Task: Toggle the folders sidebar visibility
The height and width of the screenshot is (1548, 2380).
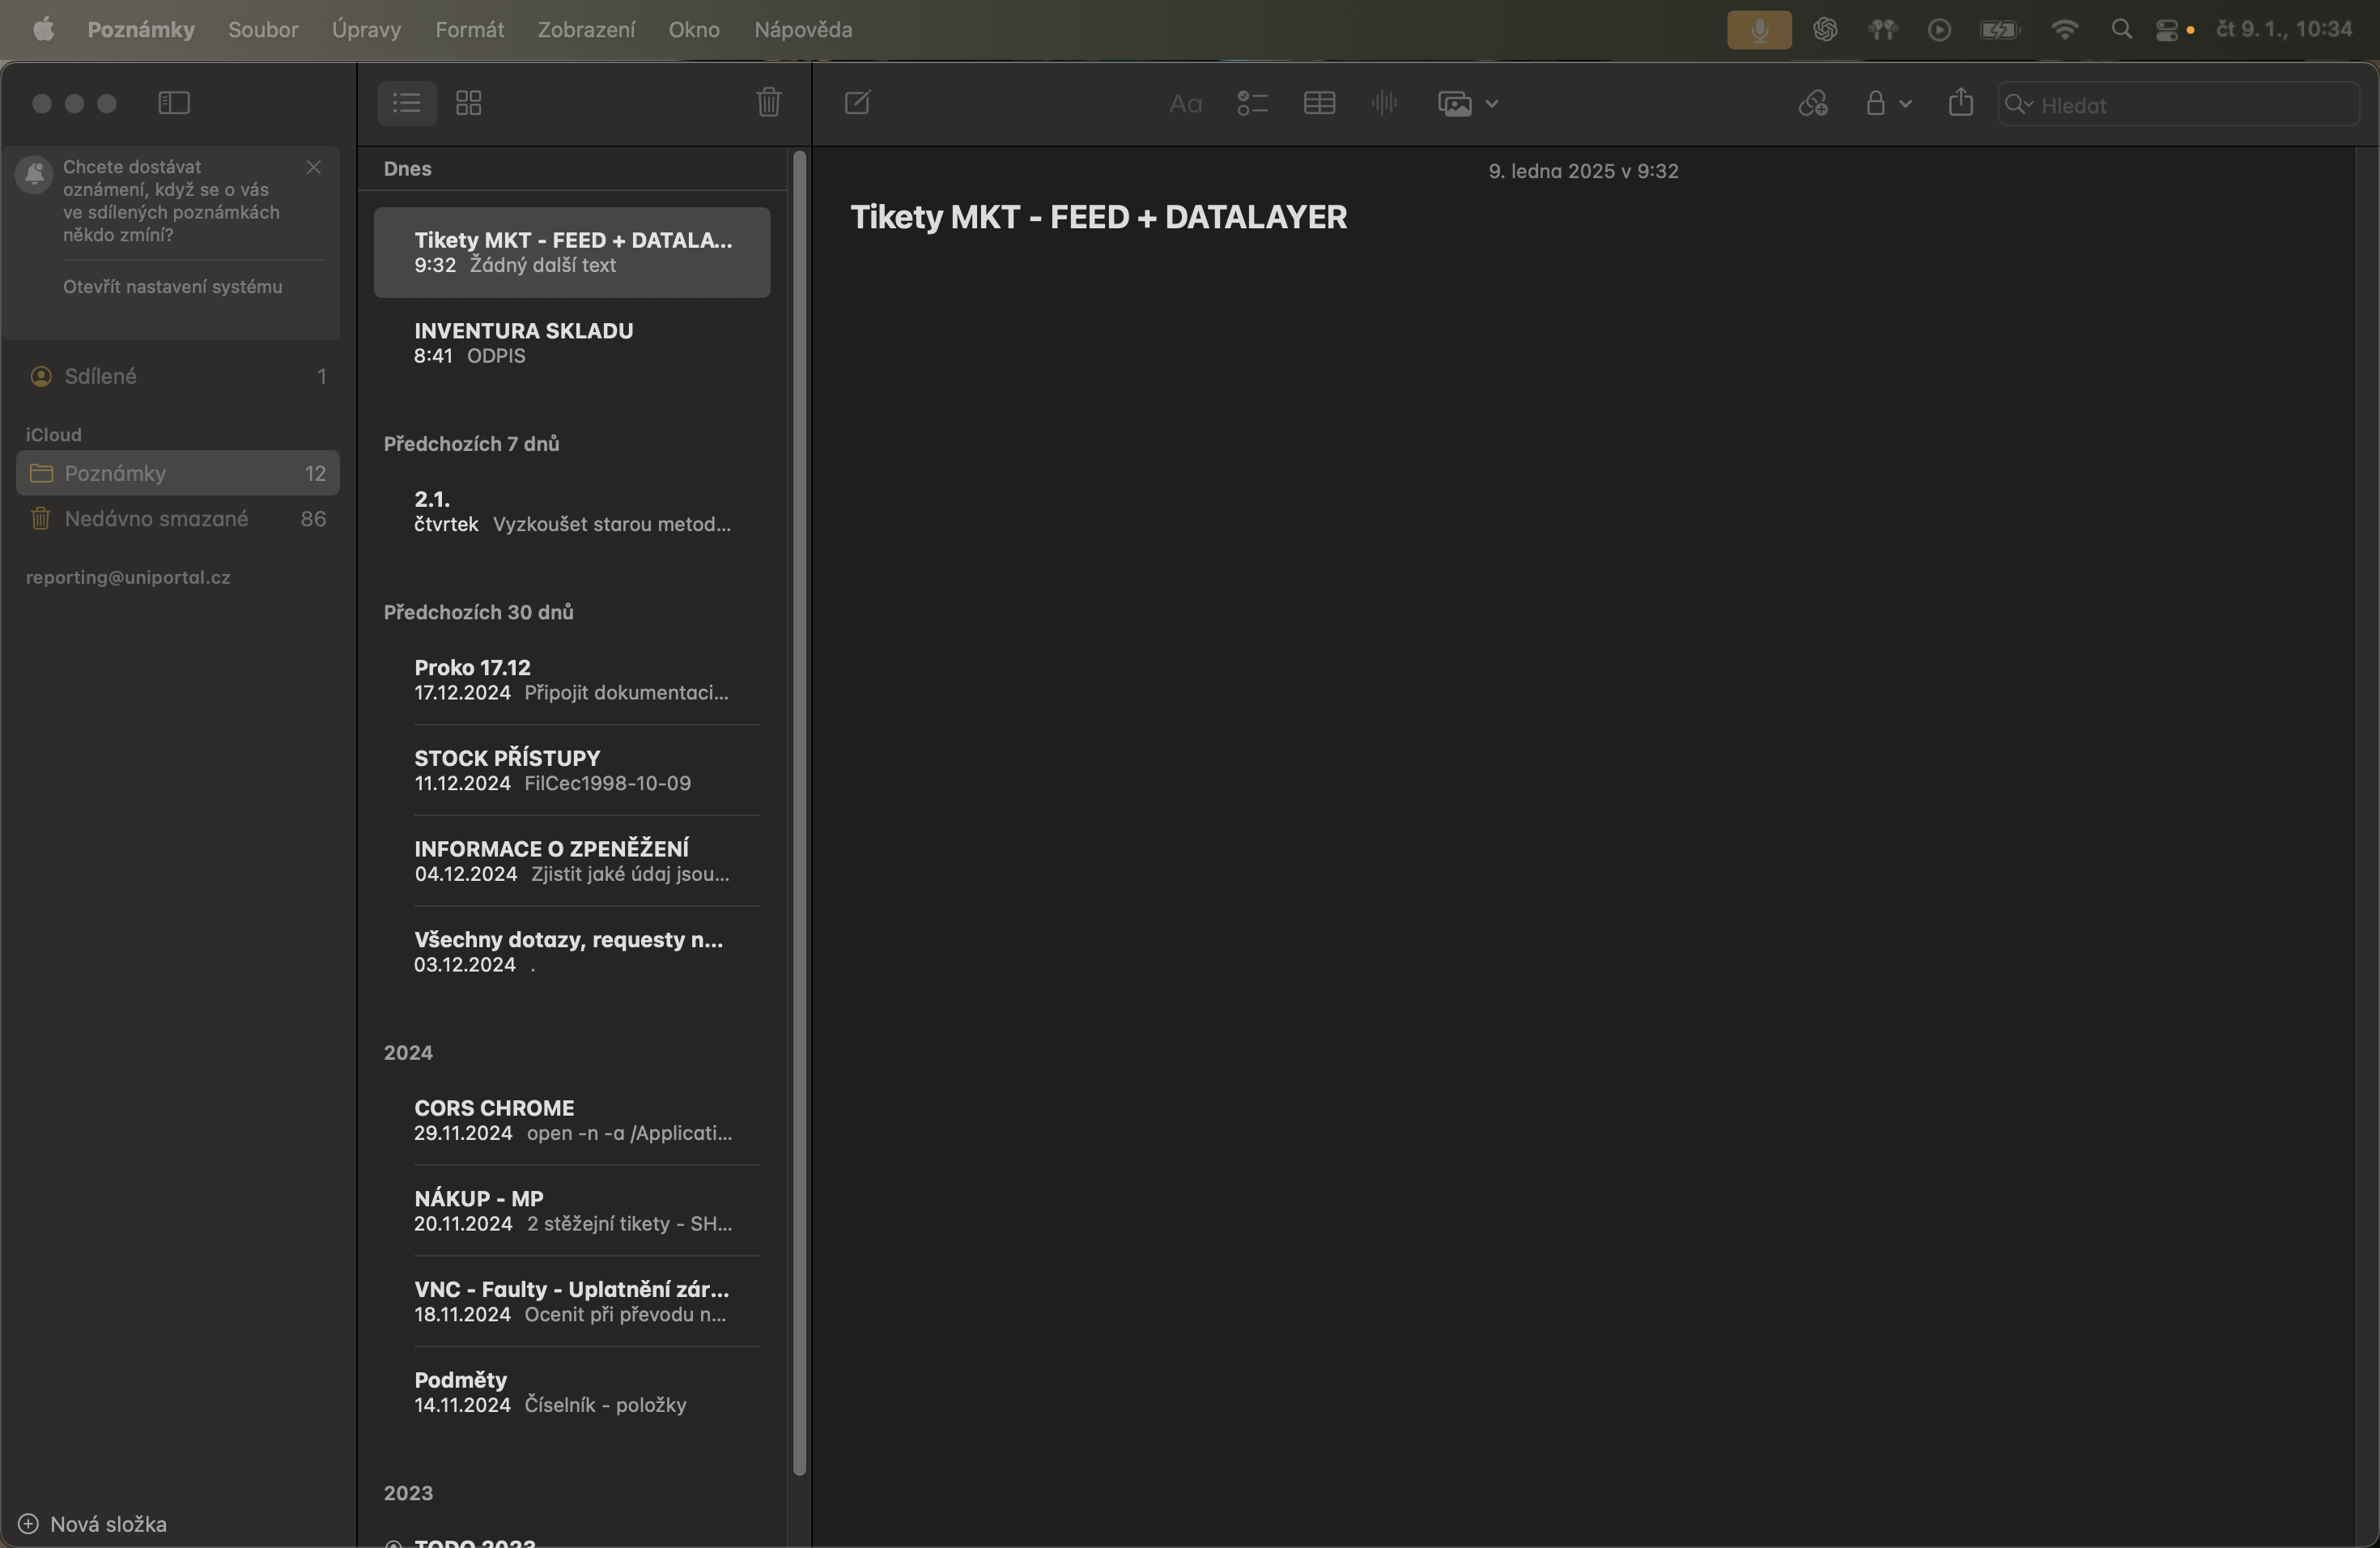Action: tap(174, 103)
